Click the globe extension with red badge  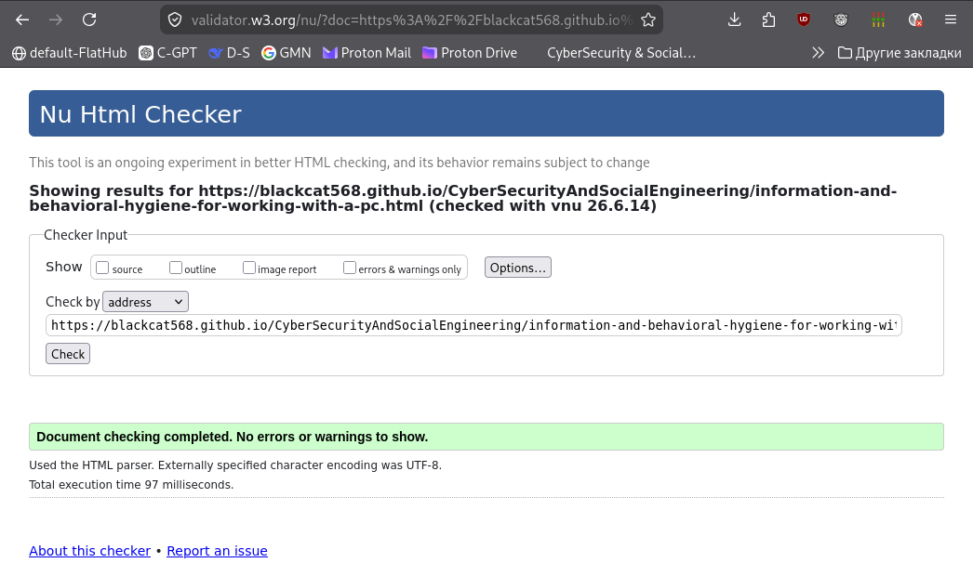coord(915,20)
